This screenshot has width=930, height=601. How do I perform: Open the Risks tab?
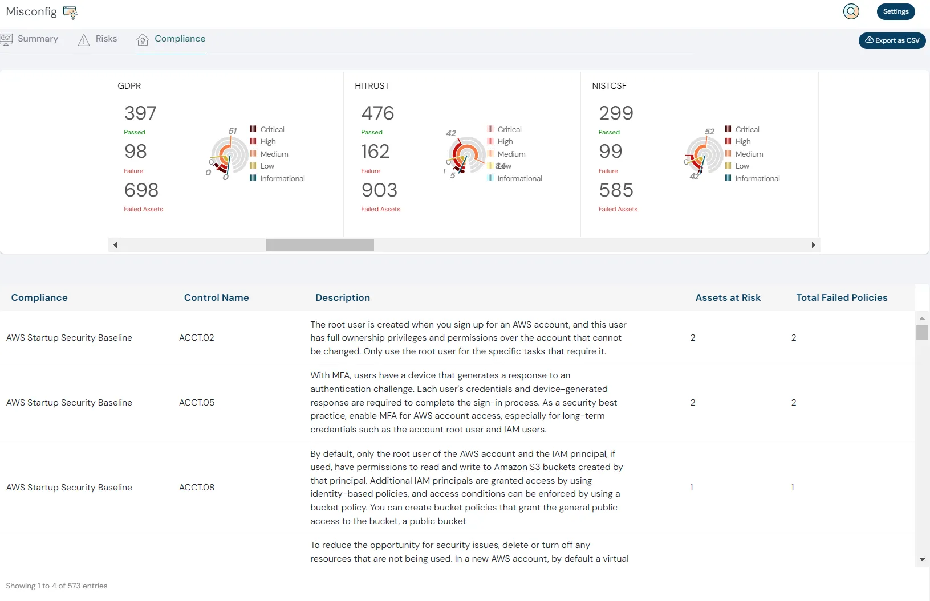(106, 39)
